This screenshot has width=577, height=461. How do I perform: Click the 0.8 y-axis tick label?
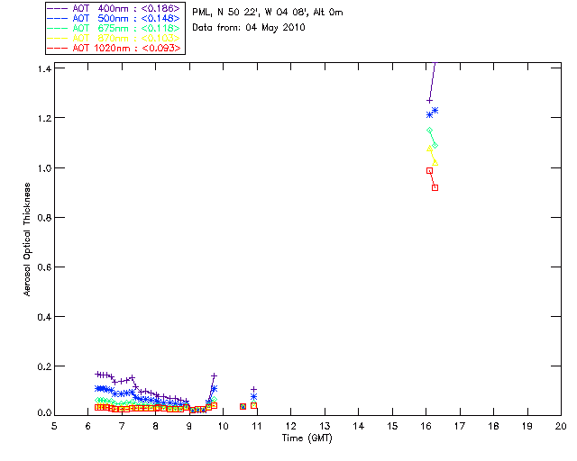44,218
